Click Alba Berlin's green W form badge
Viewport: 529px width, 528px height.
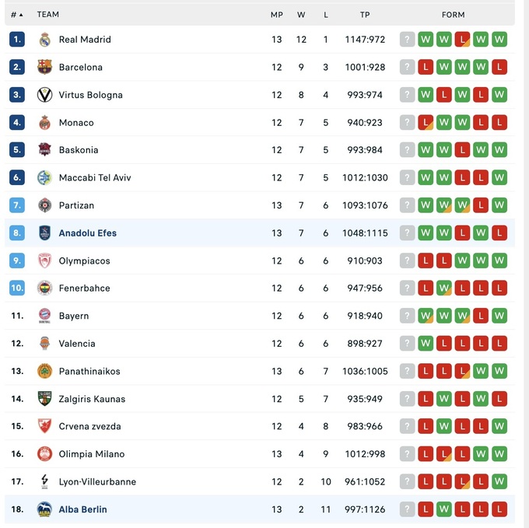click(x=444, y=509)
